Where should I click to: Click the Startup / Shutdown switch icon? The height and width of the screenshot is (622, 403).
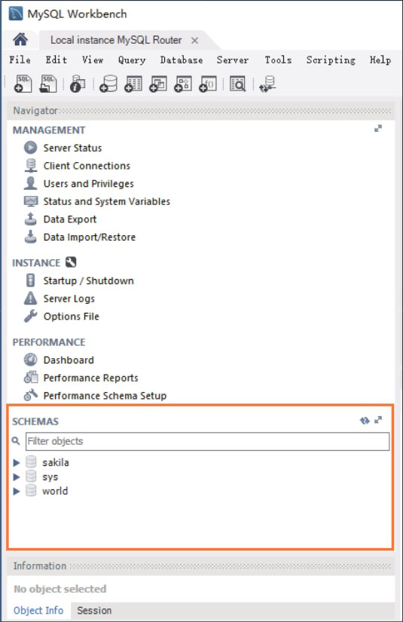click(31, 280)
